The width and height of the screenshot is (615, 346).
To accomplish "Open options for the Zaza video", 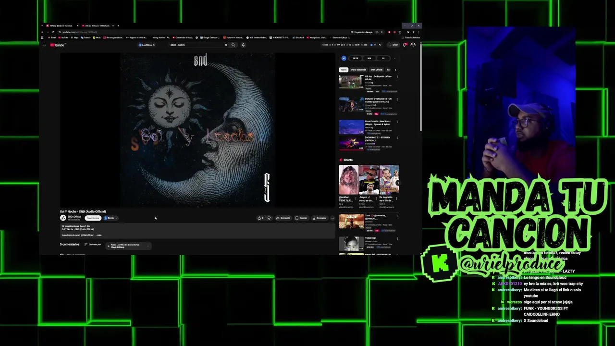I will pos(397,216).
